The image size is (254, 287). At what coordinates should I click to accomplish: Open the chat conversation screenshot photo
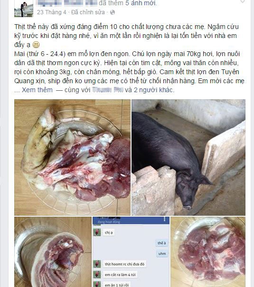coord(131,252)
